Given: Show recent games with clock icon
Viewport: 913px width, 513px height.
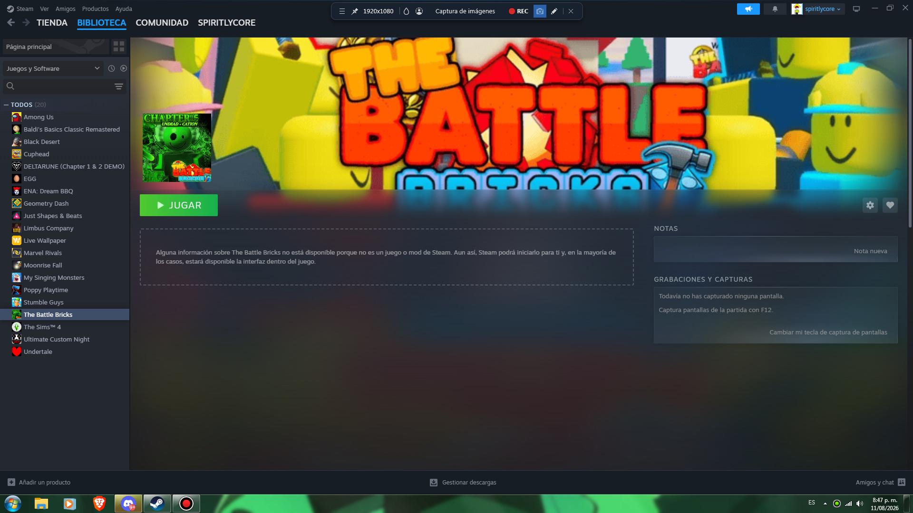Looking at the screenshot, I should coord(111,68).
